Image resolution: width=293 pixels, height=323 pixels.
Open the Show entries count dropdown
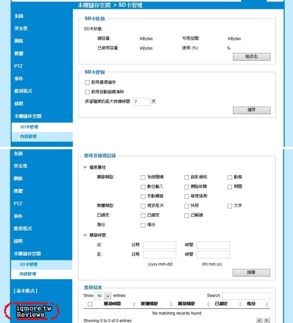[104, 296]
